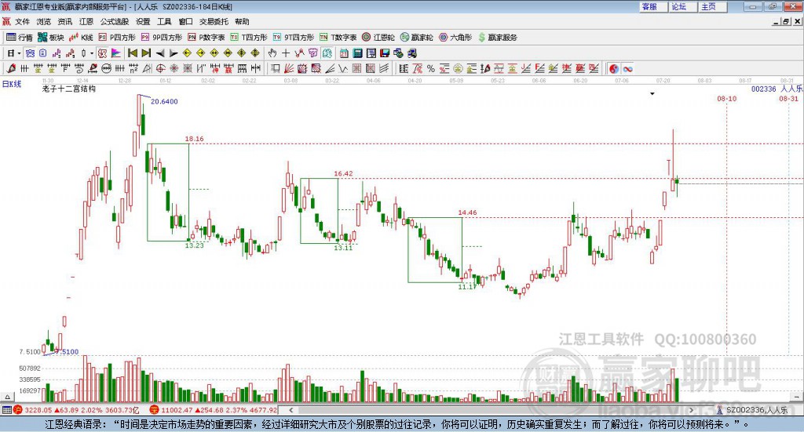This screenshot has width=804, height=432.
Task: Toggle the pressed 权 adjustment button
Action: tap(102, 53)
